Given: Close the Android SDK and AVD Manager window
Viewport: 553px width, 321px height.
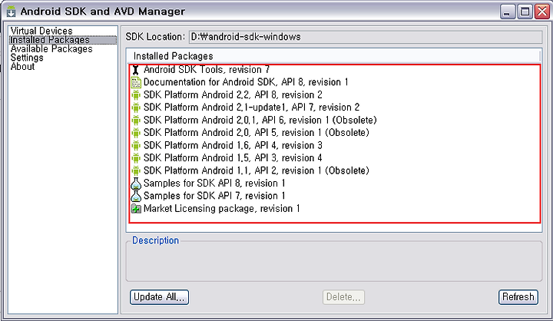Looking at the screenshot, I should click(x=542, y=12).
